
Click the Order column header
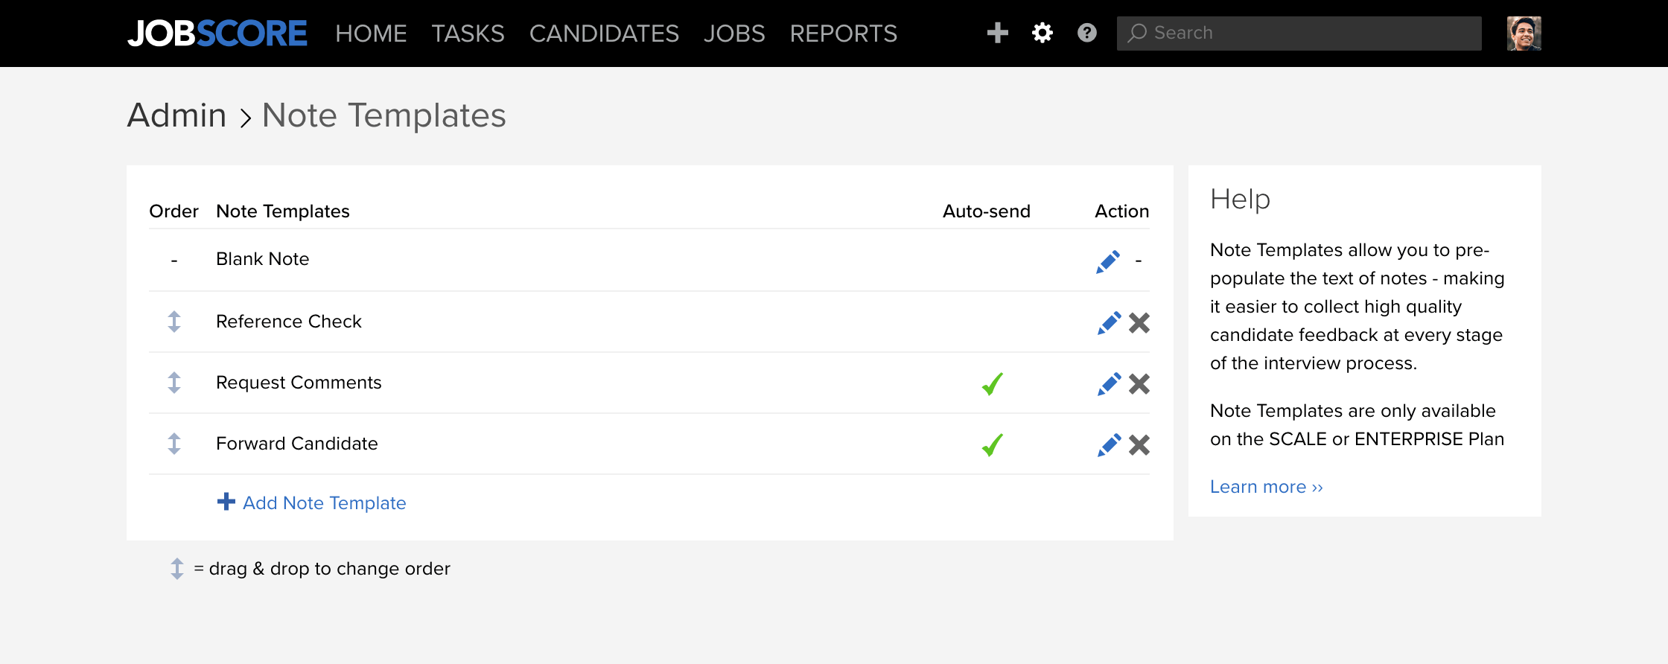click(174, 211)
